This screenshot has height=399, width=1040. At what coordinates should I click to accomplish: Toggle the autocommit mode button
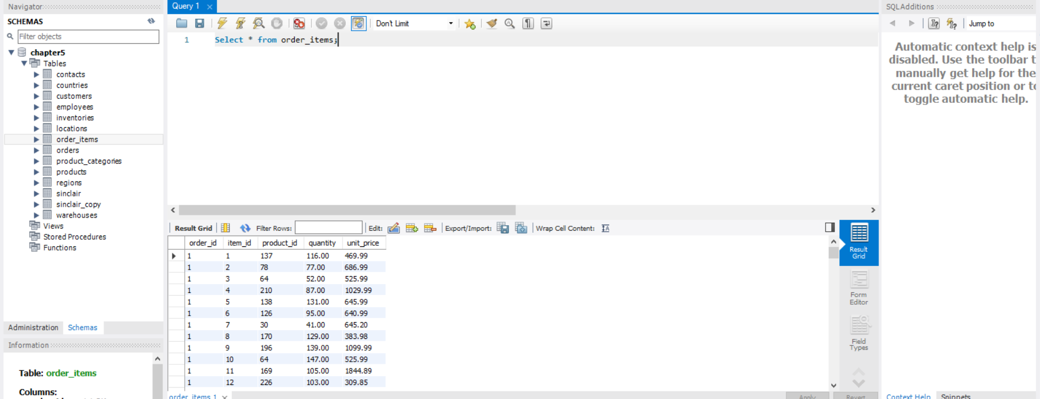pos(358,23)
